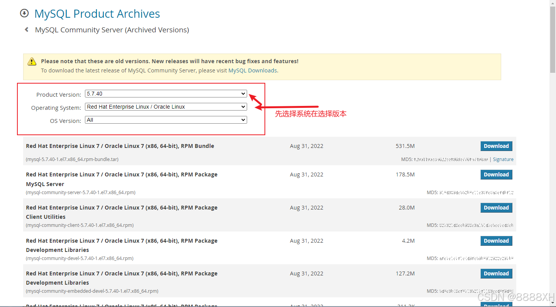Download the RPM Bundle 531.5M package
Viewport: 556px width, 307px height.
point(496,146)
